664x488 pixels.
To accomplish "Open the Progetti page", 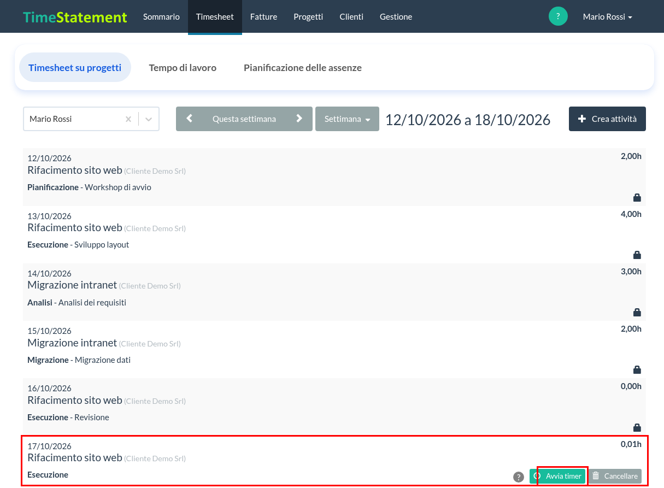I will pos(308,17).
